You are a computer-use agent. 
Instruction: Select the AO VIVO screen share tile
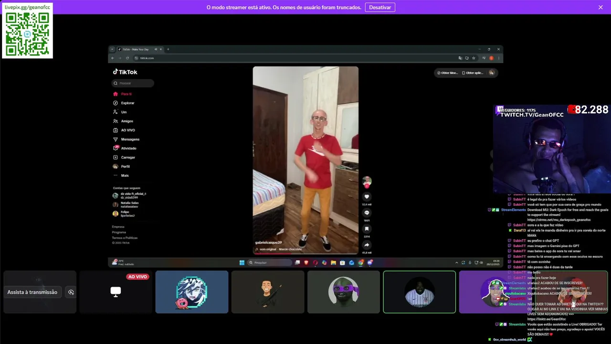[116, 292]
